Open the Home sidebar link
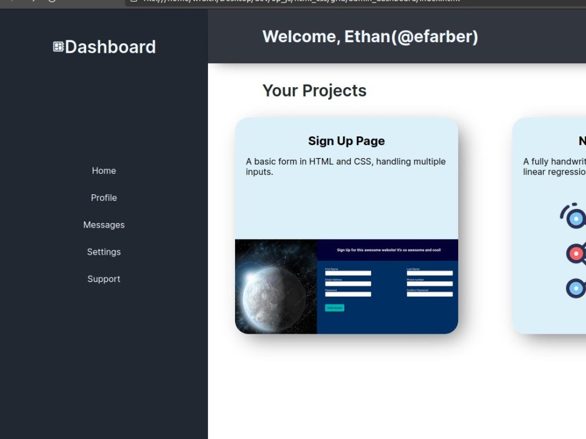The image size is (586, 439). click(x=104, y=170)
